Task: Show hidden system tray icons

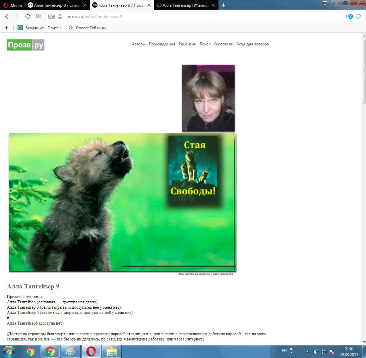Action: pos(308,351)
